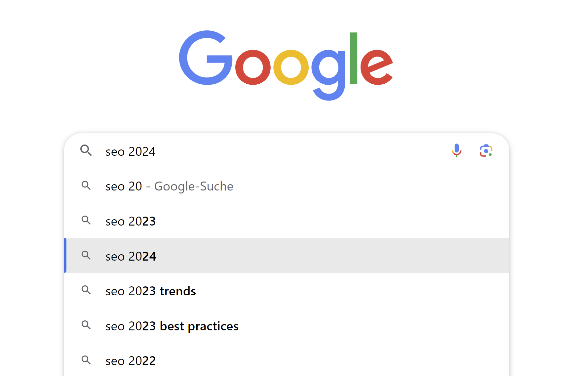Choose the 'seo 2023 best practices' suggestion
The width and height of the screenshot is (578, 376).
point(172,325)
